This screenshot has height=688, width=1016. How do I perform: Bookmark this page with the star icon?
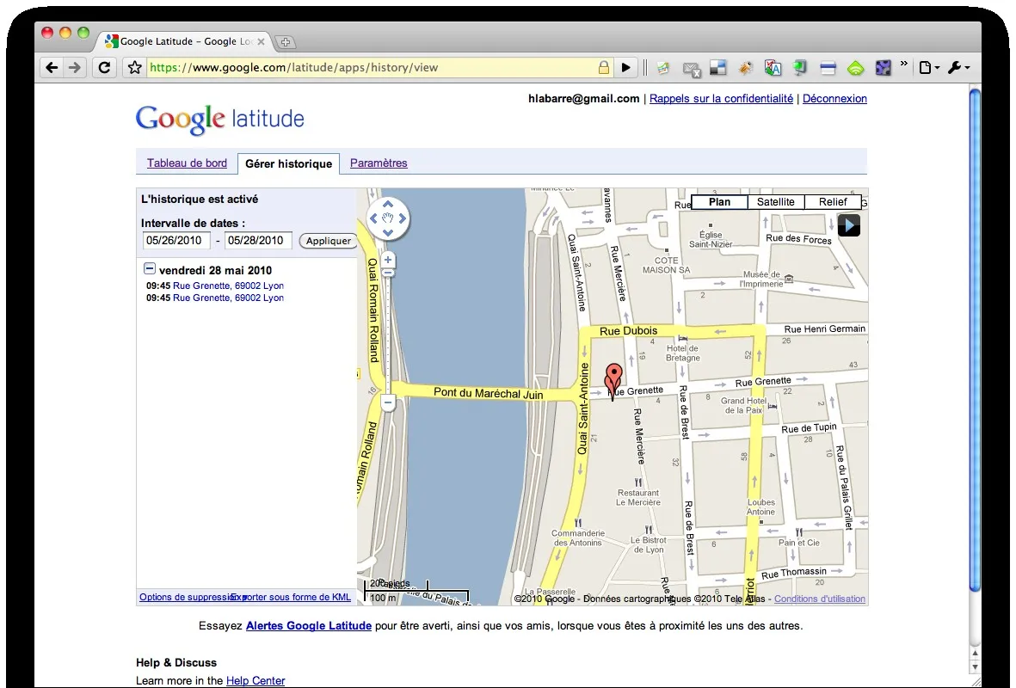pos(135,67)
